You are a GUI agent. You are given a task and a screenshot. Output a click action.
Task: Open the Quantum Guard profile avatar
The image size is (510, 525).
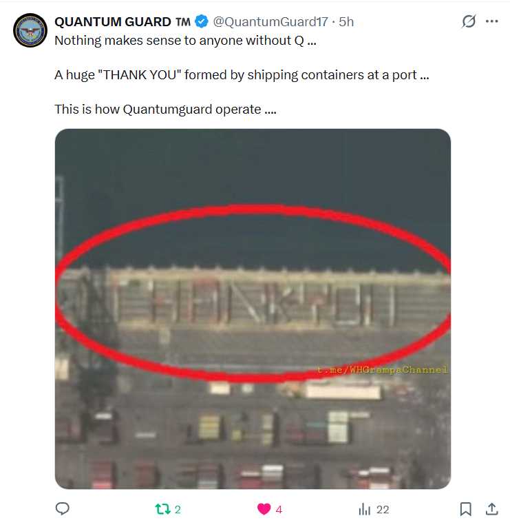30,30
